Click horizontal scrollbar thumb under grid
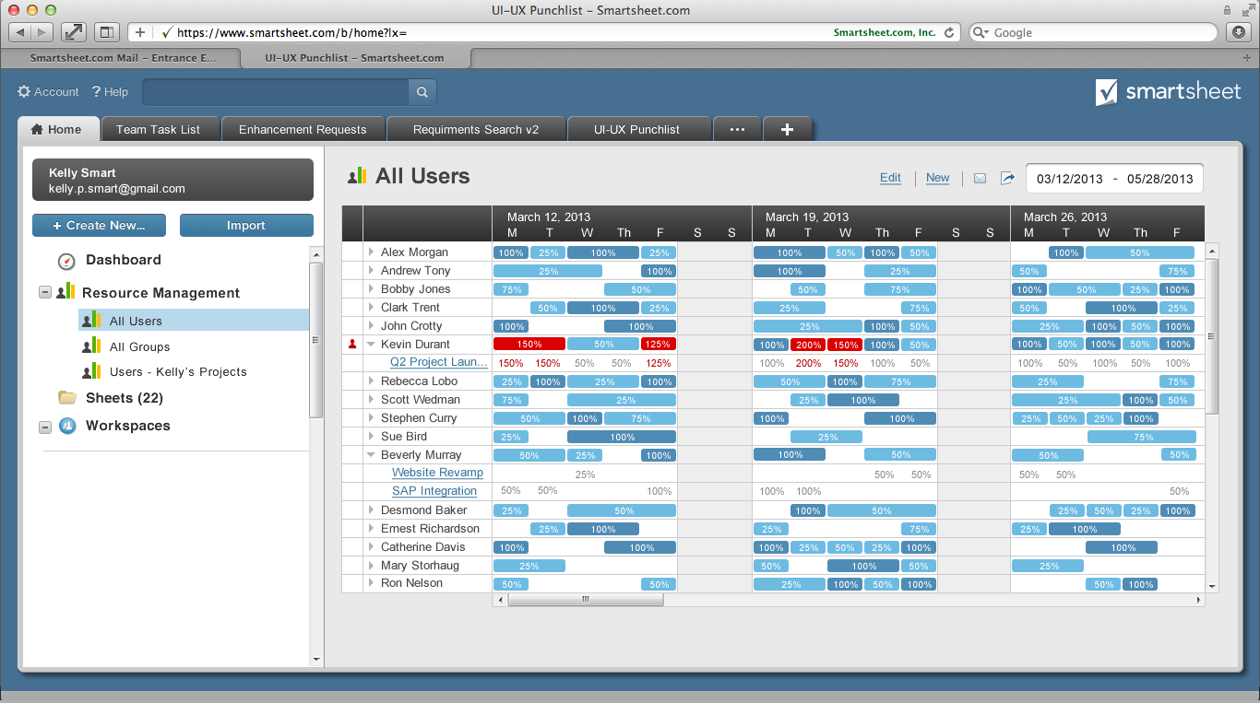 (x=585, y=600)
